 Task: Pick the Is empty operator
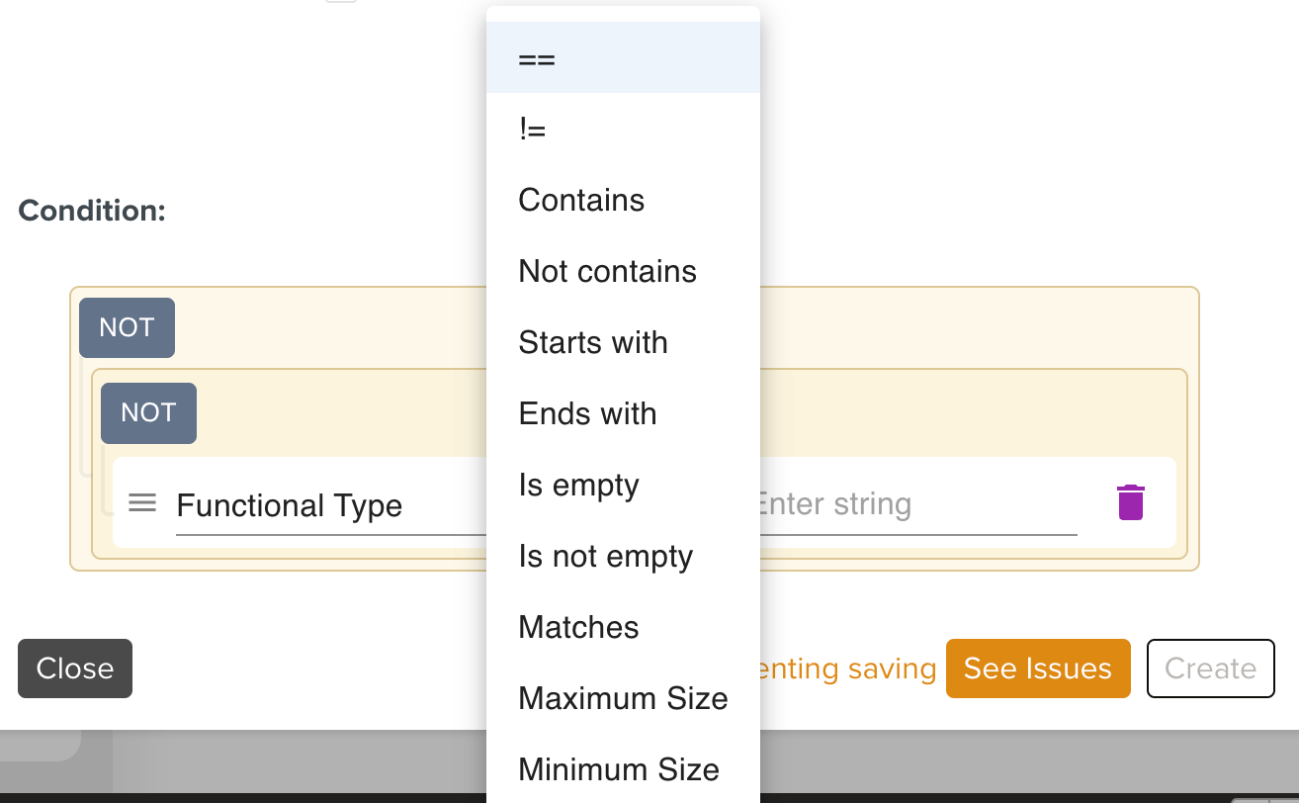point(578,485)
